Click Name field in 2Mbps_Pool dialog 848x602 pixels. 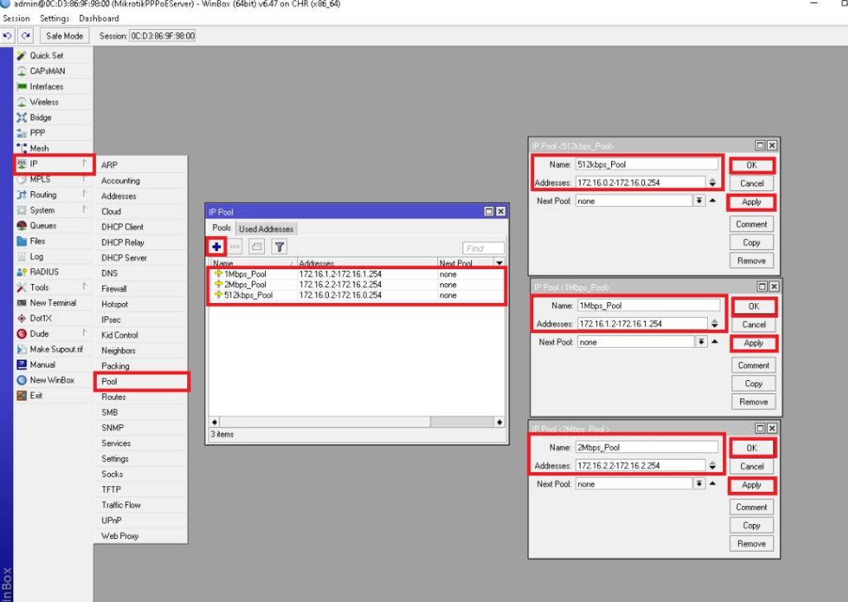click(647, 447)
